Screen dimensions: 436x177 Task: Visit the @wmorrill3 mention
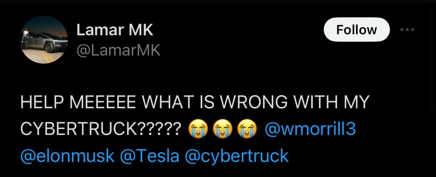tap(310, 129)
